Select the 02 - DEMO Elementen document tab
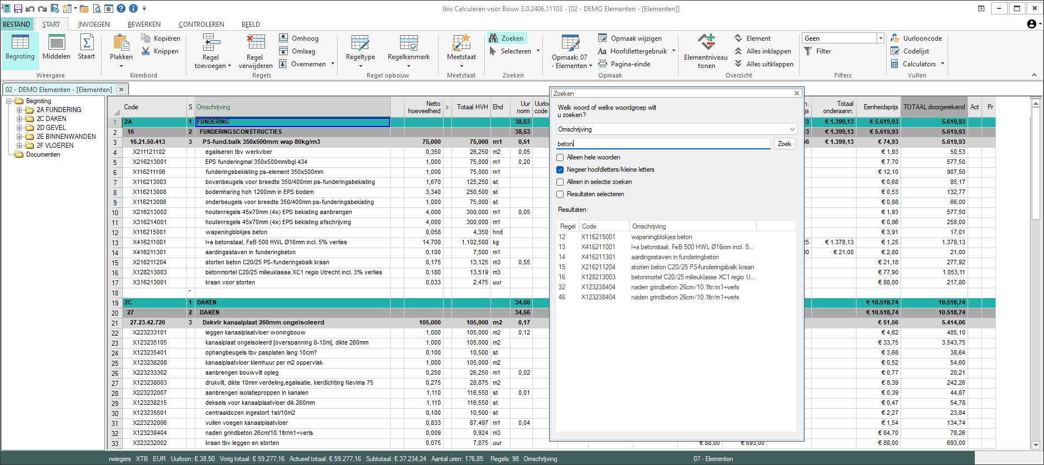The image size is (1044, 465). click(59, 89)
